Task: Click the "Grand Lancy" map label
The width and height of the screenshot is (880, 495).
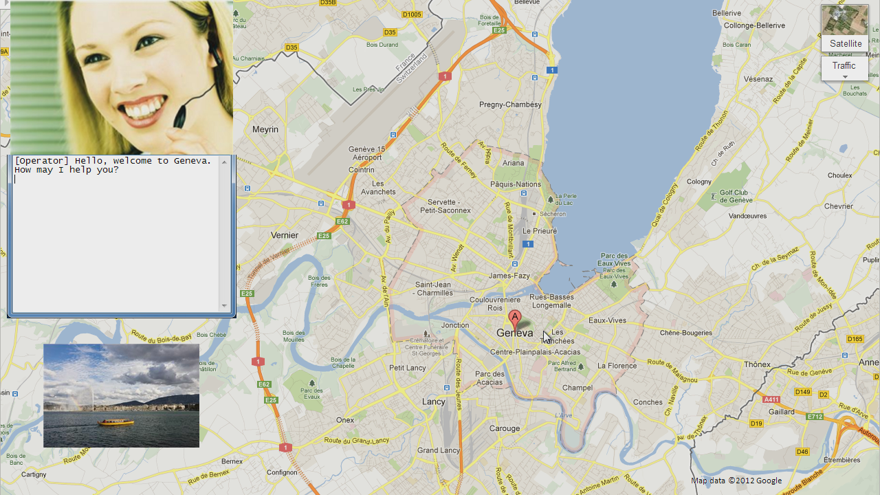Action: (439, 451)
